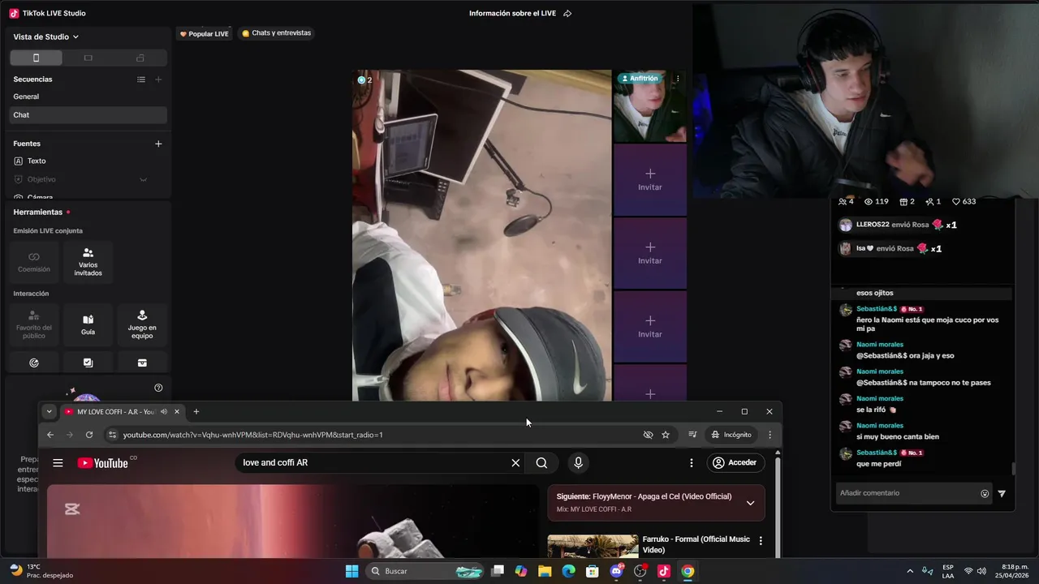
Task: Click the Acceder sign-in button
Action: coord(735,463)
